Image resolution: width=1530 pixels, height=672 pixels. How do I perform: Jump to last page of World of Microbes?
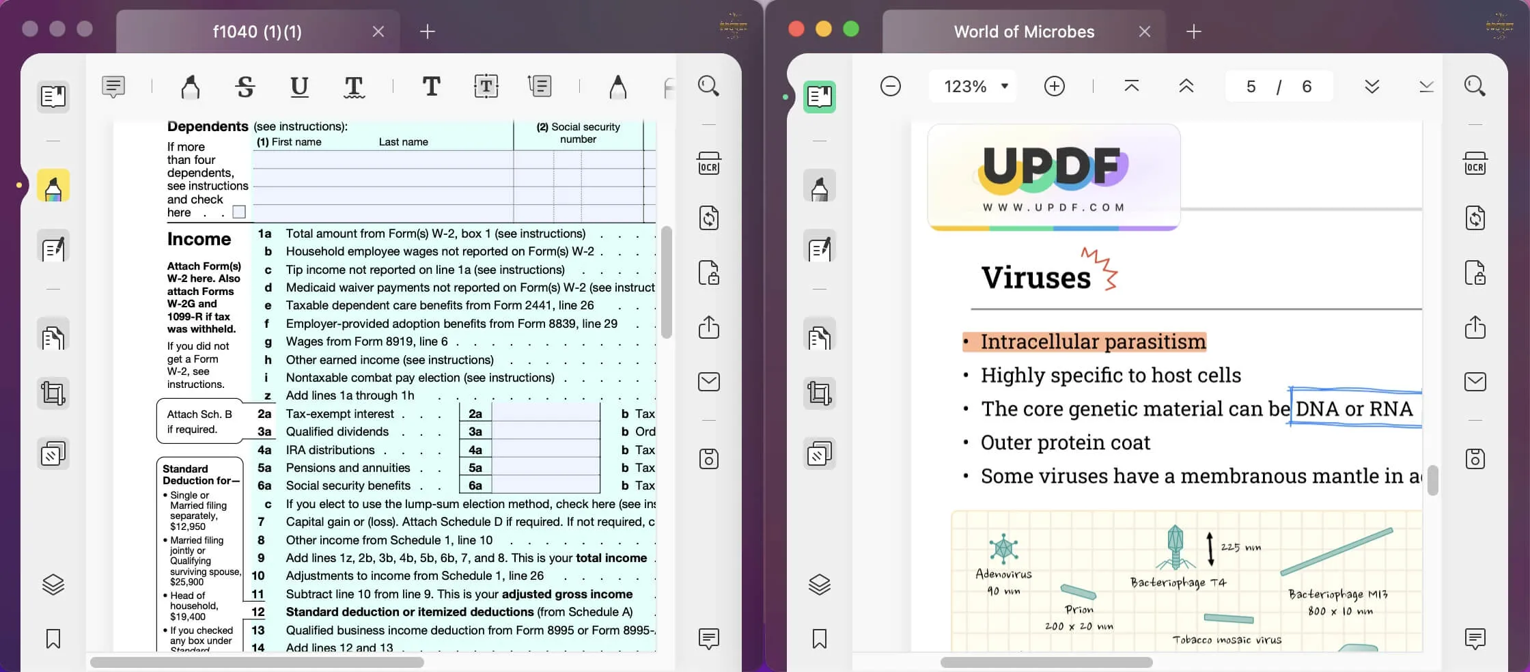point(1426,87)
